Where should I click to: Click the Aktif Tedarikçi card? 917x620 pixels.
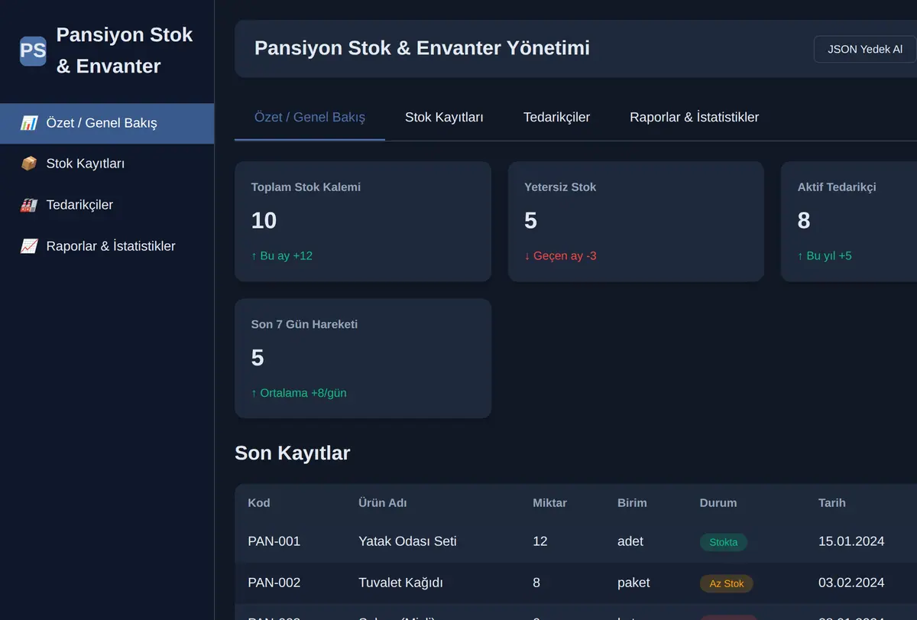(849, 222)
